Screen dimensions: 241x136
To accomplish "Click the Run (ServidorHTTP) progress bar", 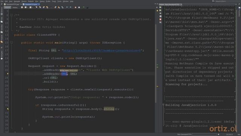I will click(x=204, y=134).
